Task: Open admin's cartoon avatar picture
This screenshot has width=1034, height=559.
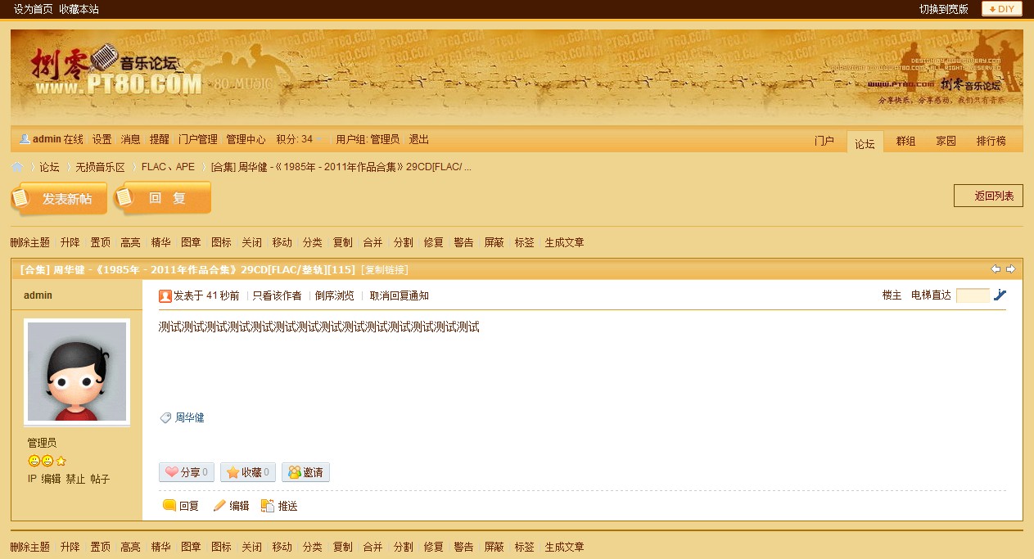Action: tap(77, 372)
